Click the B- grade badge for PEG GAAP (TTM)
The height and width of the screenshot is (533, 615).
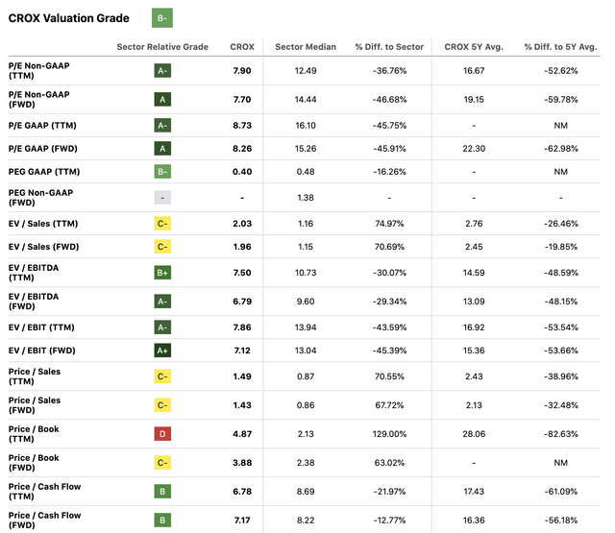tap(162, 172)
